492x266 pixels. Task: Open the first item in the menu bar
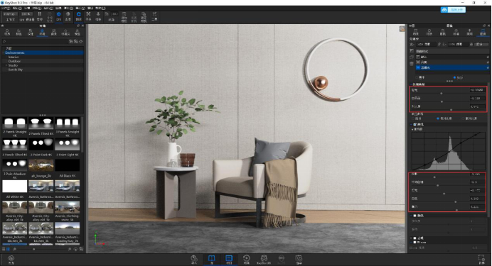(6, 8)
